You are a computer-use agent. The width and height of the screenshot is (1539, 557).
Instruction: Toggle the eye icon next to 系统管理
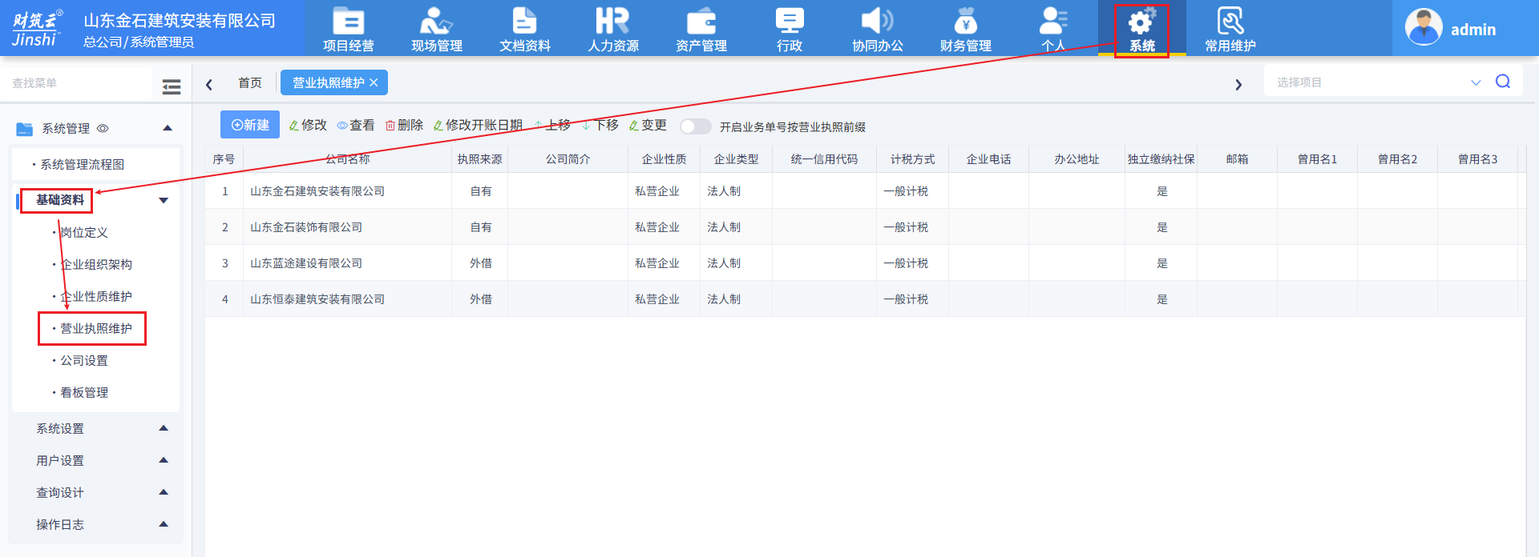pyautogui.click(x=103, y=128)
